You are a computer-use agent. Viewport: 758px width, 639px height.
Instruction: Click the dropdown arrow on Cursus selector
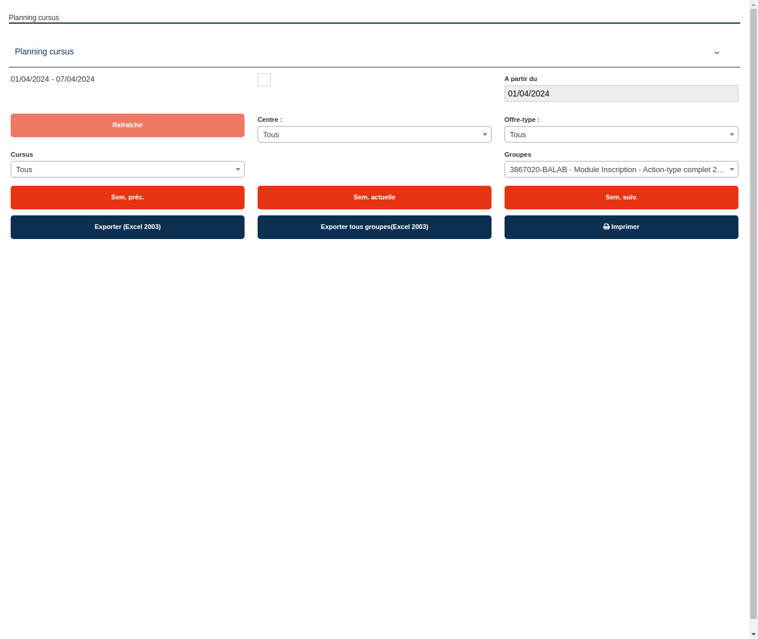click(238, 169)
